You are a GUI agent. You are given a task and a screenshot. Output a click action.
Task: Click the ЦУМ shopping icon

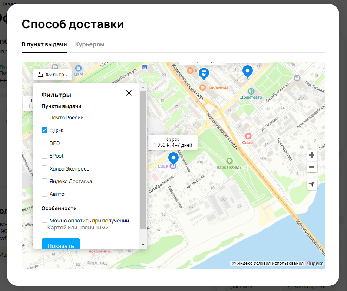coord(78,68)
